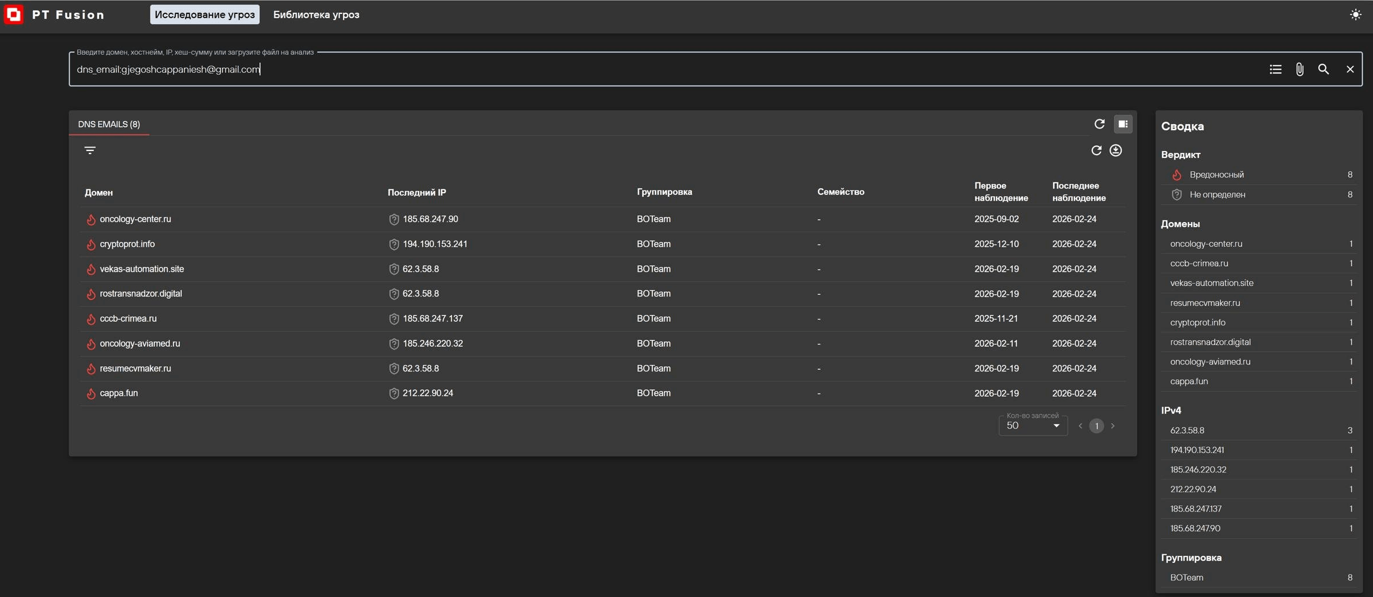Run search with magnifier icon
1373x597 pixels.
(x=1323, y=69)
